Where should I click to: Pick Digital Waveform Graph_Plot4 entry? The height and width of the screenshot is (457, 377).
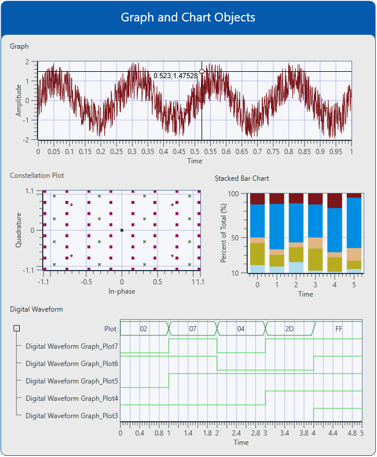click(x=72, y=398)
